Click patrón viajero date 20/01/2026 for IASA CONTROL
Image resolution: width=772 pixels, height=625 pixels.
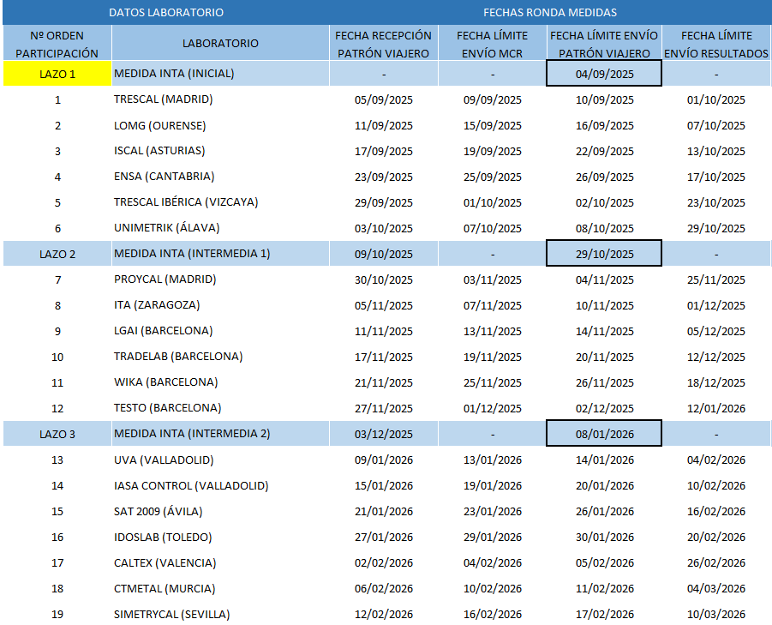coord(605,485)
